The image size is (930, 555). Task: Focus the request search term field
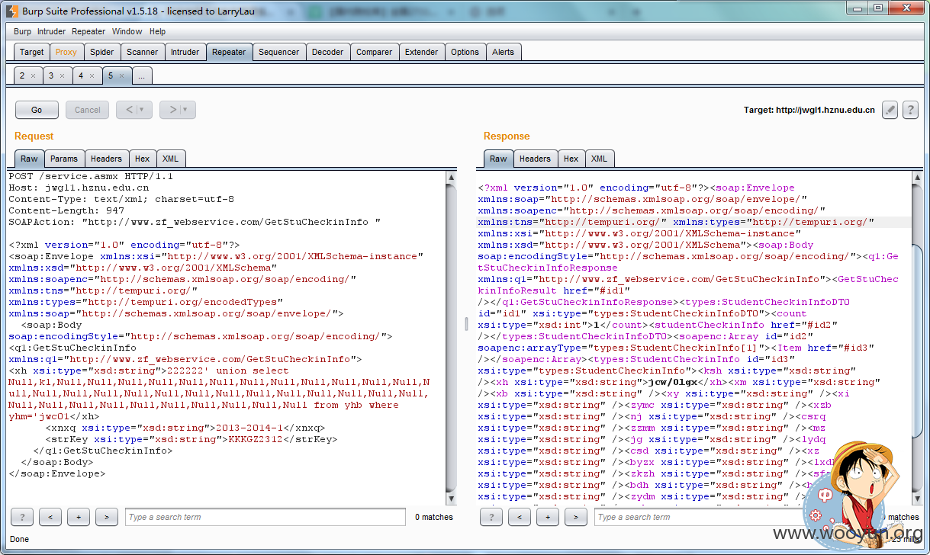point(265,517)
